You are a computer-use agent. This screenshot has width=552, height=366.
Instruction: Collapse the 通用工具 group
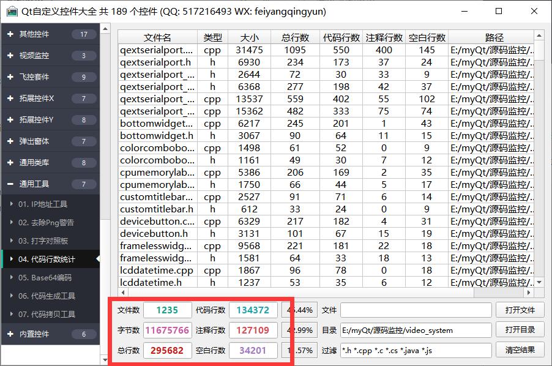[34, 184]
